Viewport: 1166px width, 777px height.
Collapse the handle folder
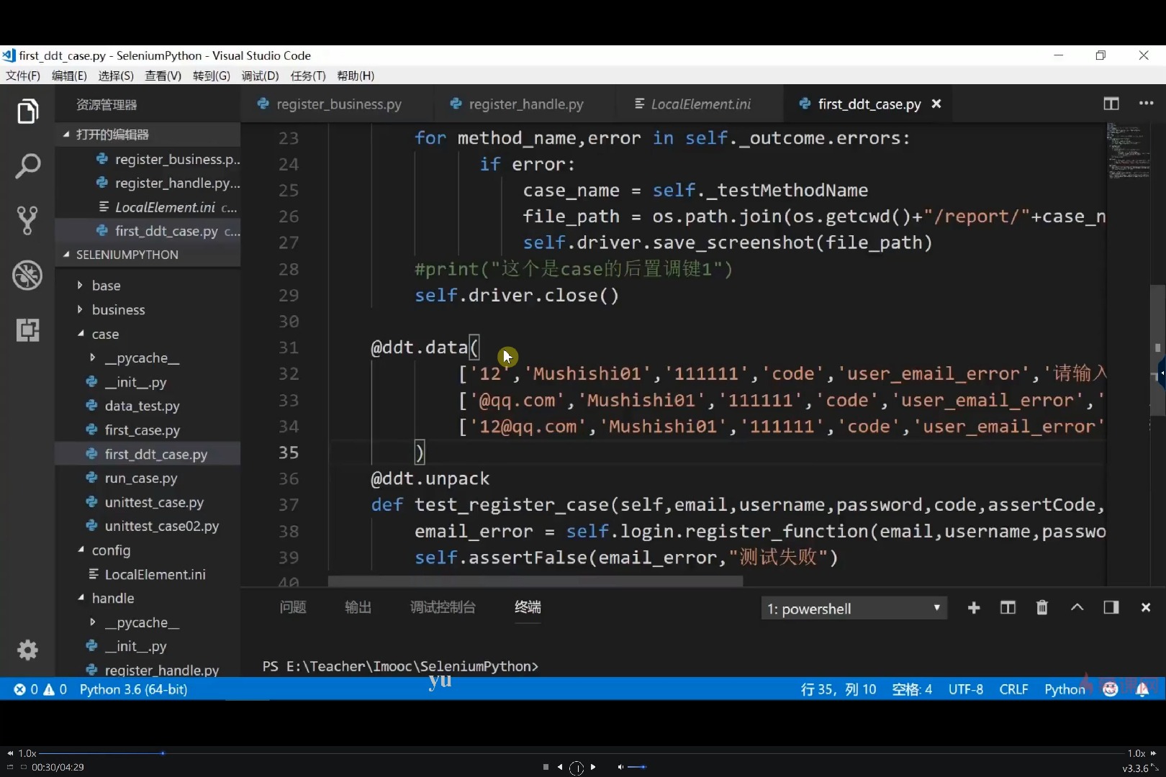pos(80,598)
